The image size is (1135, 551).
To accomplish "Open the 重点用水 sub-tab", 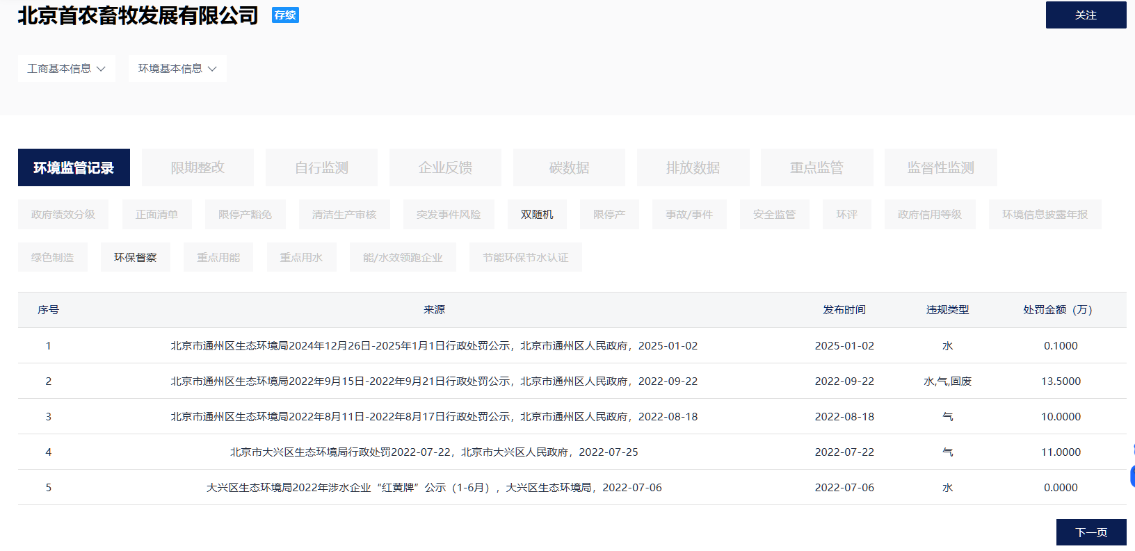I will 301,257.
